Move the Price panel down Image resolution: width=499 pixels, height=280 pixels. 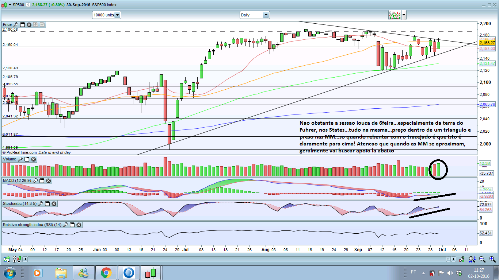(x=35, y=24)
